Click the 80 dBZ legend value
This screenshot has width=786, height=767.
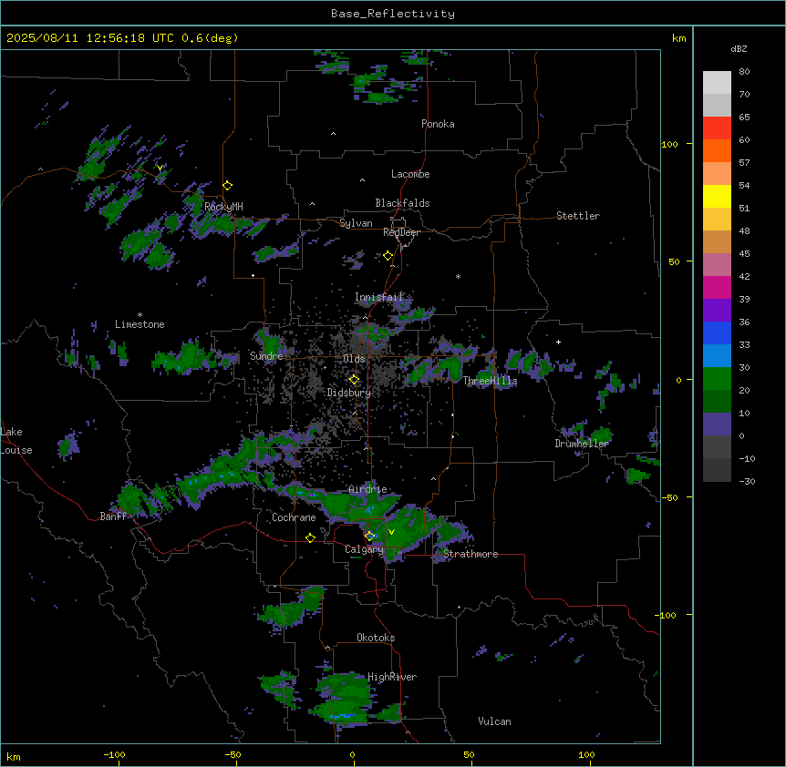(744, 72)
